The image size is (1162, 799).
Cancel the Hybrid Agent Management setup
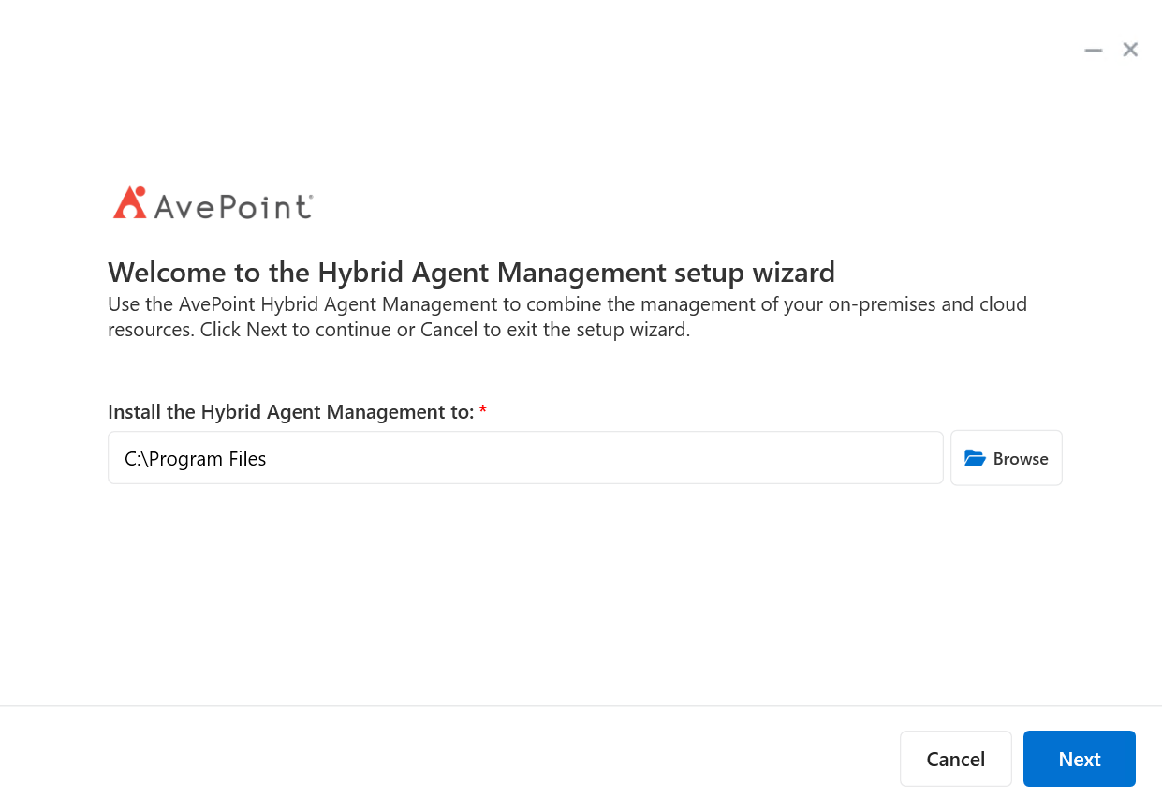click(x=955, y=759)
